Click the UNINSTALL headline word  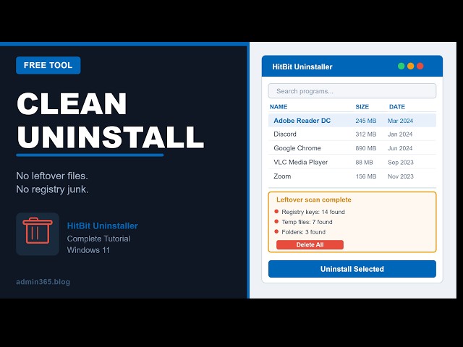[x=110, y=137]
